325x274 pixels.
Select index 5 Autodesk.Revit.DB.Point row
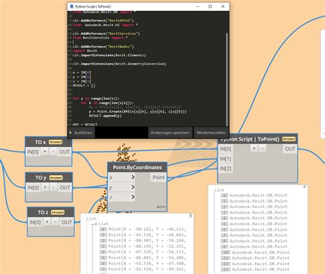[254, 224]
